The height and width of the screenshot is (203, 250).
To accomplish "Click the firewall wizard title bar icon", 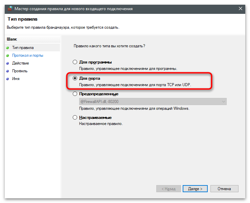I will coord(10,8).
